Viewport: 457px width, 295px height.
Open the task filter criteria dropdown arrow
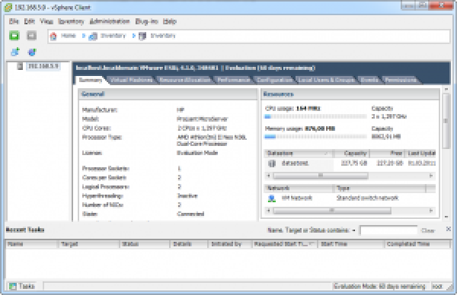(354, 230)
